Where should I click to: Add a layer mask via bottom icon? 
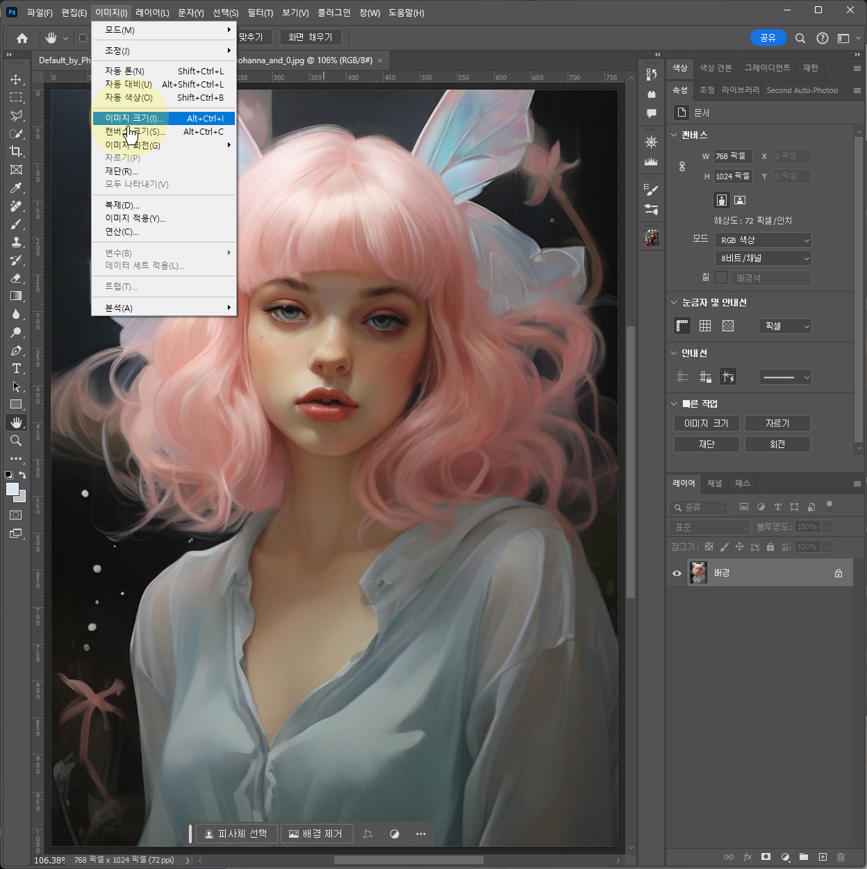(766, 856)
